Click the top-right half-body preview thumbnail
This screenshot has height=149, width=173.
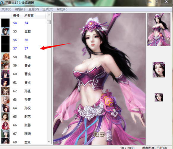click(159, 30)
